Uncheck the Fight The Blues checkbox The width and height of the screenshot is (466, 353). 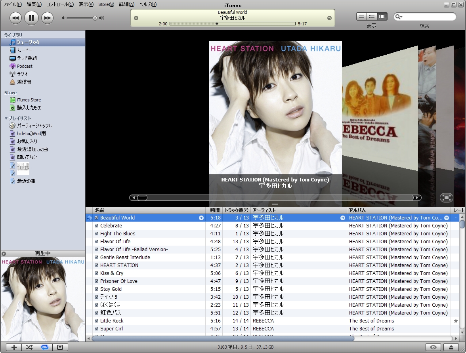(x=97, y=234)
